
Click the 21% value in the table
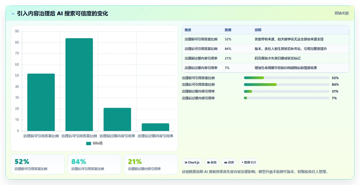pyautogui.click(x=228, y=58)
